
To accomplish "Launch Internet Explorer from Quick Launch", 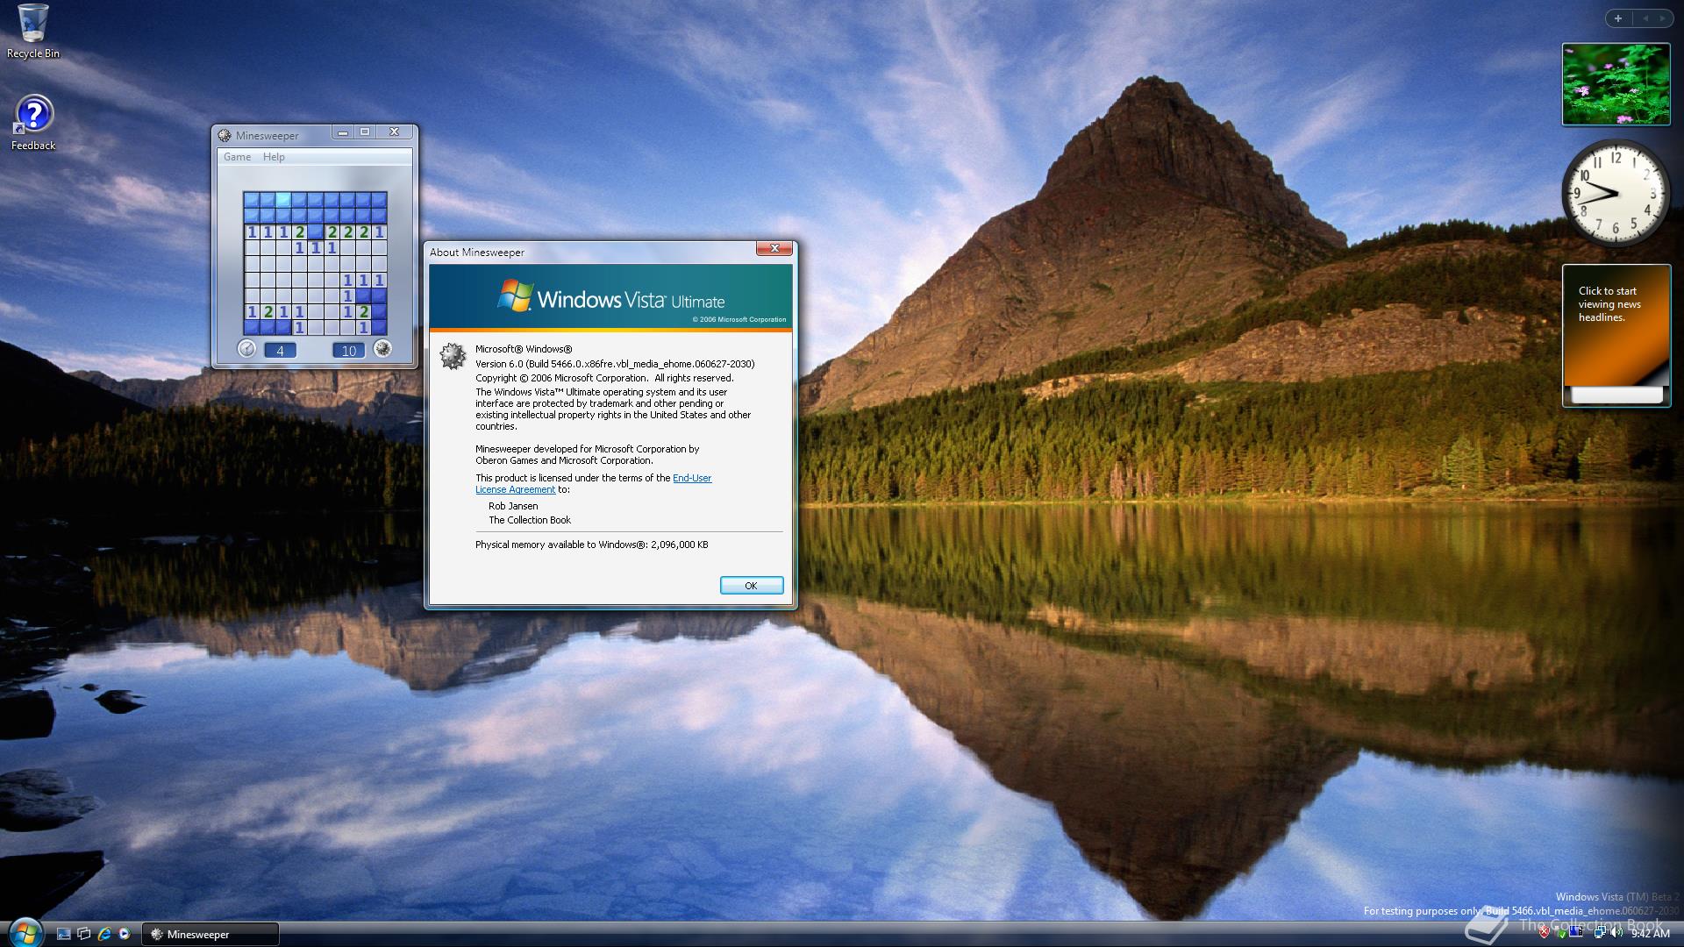I will click(104, 934).
